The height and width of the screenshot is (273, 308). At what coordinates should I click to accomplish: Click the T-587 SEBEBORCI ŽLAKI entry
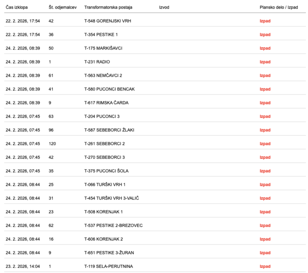pyautogui.click(x=108, y=130)
